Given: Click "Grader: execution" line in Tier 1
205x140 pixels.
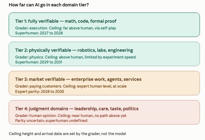Looking at the screenshot, I should tap(66, 28).
